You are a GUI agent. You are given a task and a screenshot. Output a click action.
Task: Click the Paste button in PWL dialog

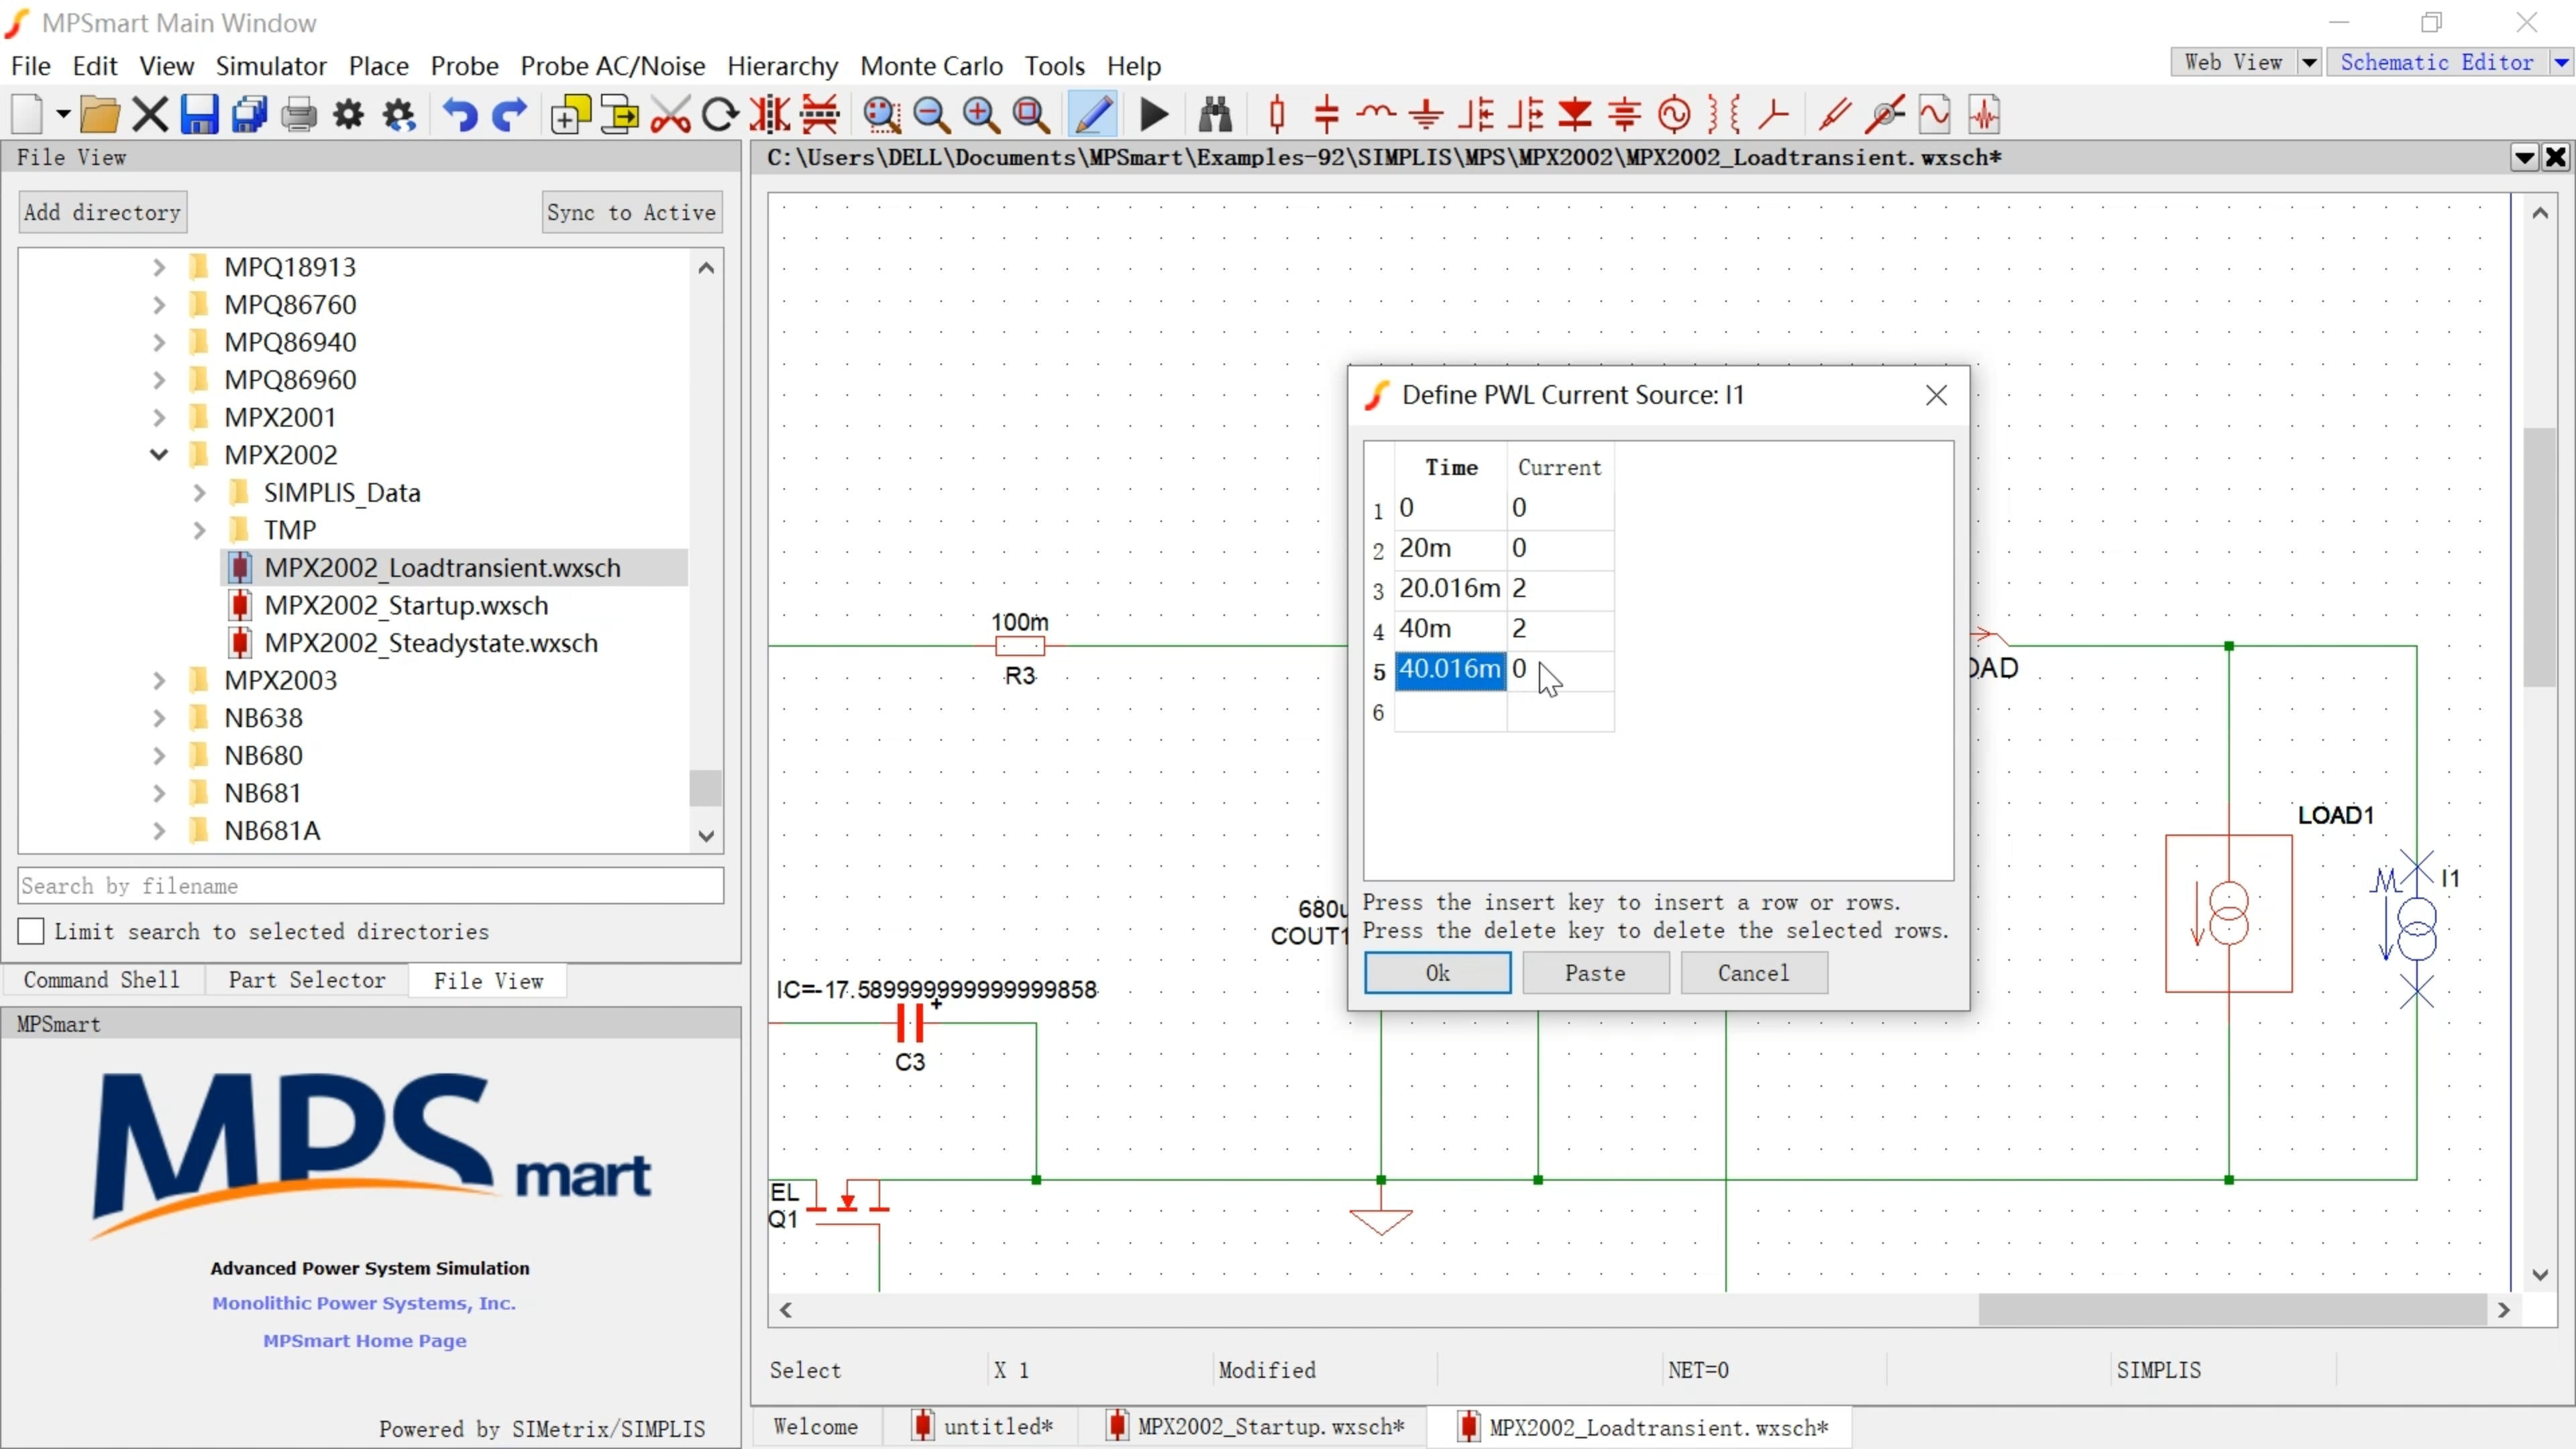pyautogui.click(x=1595, y=973)
